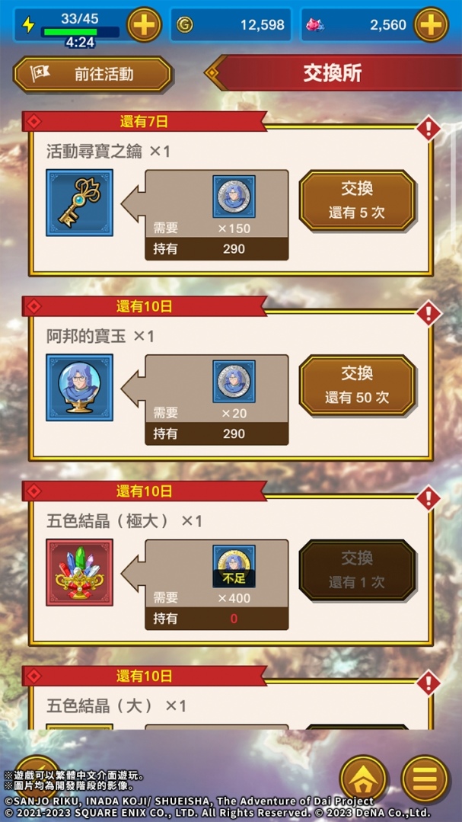Tap the plus button beside the stamina bar

pos(144,24)
